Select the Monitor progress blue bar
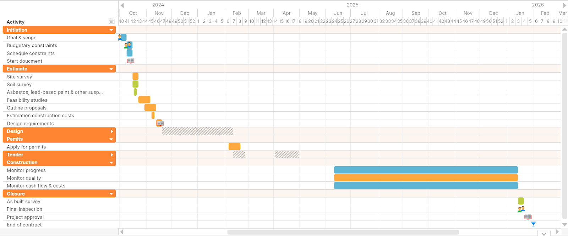Viewport: 568px width, 236px height. [426, 170]
